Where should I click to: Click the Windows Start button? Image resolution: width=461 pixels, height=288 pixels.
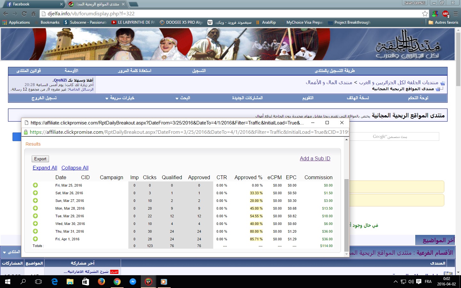[x=8, y=282]
